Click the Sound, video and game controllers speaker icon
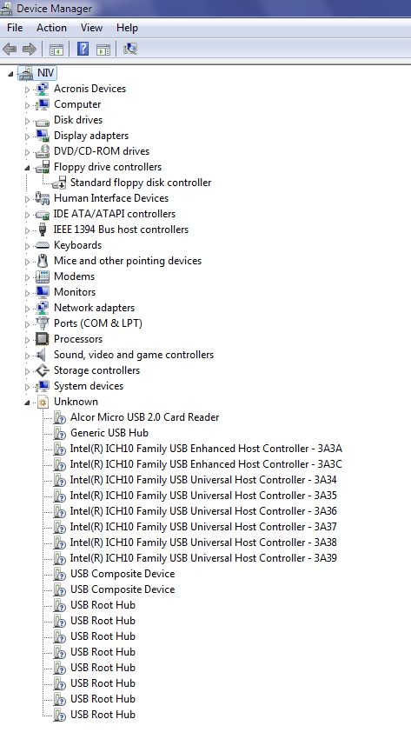Image resolution: width=411 pixels, height=739 pixels. tap(43, 355)
